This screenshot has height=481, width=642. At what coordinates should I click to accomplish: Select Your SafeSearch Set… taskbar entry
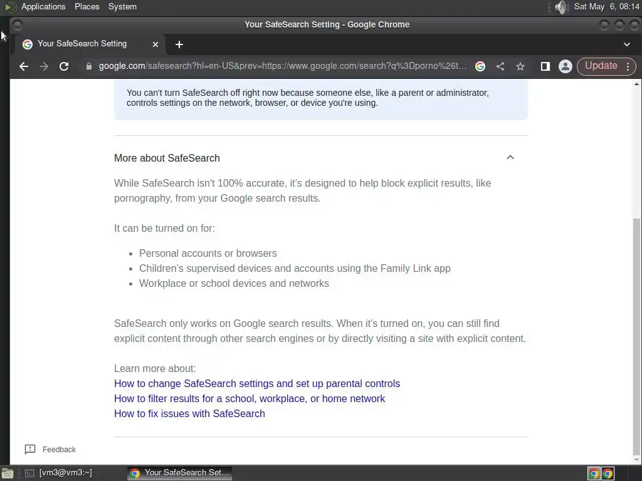pos(179,473)
